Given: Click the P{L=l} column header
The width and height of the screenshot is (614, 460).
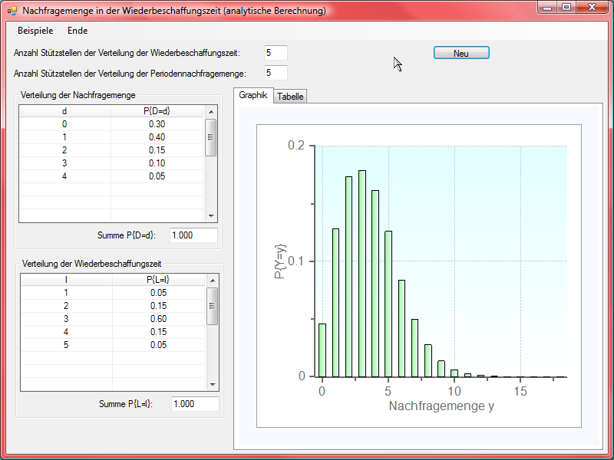Looking at the screenshot, I should pyautogui.click(x=157, y=280).
